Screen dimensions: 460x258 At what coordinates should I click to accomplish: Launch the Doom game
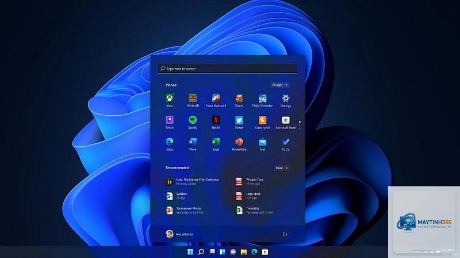[239, 100]
